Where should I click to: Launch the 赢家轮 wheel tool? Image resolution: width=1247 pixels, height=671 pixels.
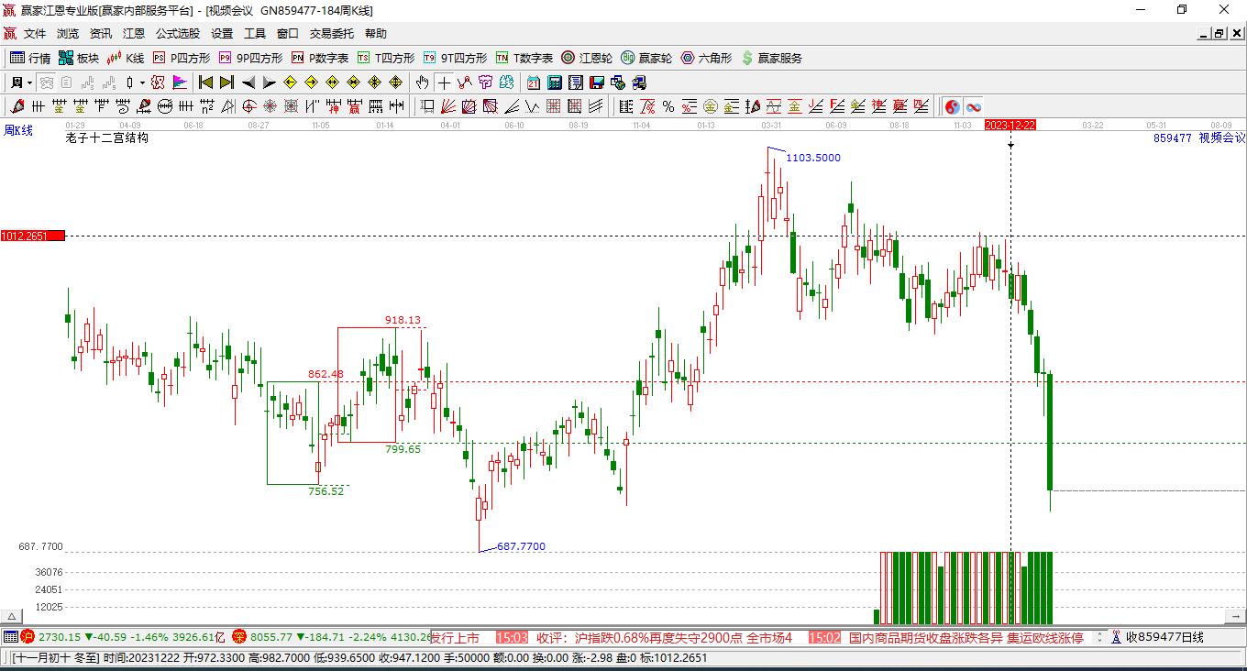(x=646, y=58)
